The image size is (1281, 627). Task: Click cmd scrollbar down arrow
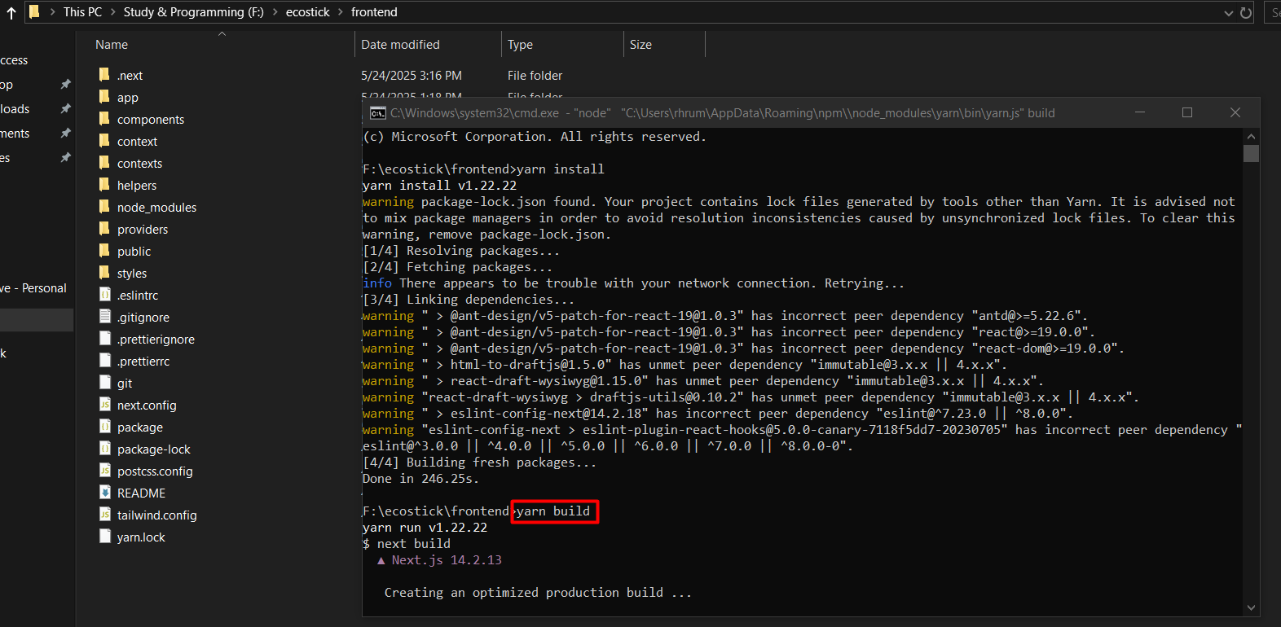tap(1252, 607)
